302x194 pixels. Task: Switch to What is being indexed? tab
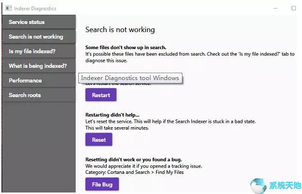click(x=39, y=66)
